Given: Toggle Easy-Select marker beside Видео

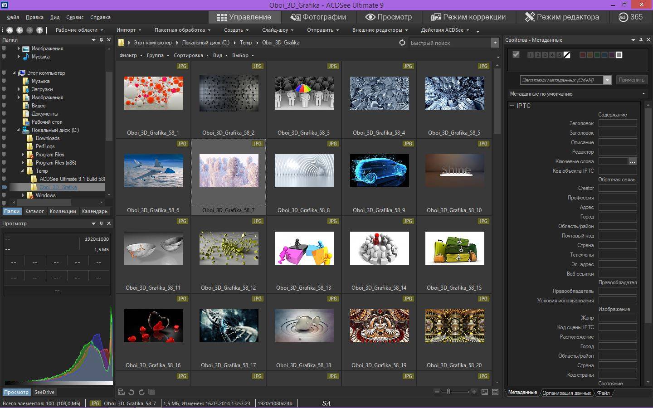Looking at the screenshot, I should 4,106.
